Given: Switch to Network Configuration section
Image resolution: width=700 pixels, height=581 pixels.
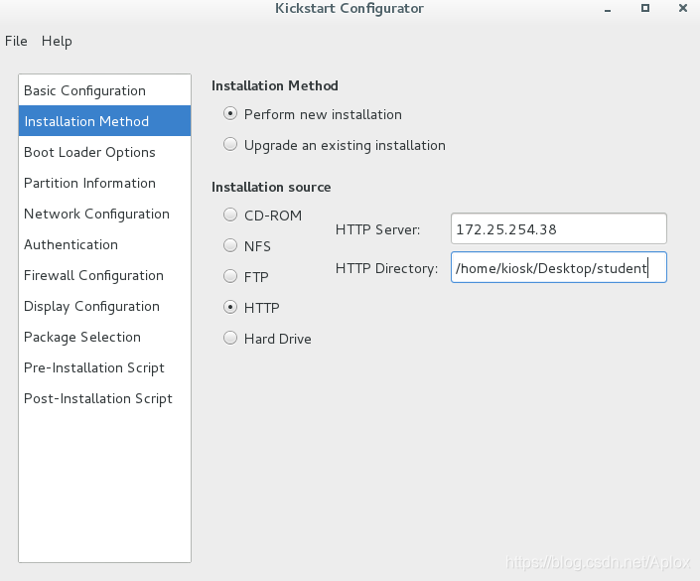Looking at the screenshot, I should [104, 214].
